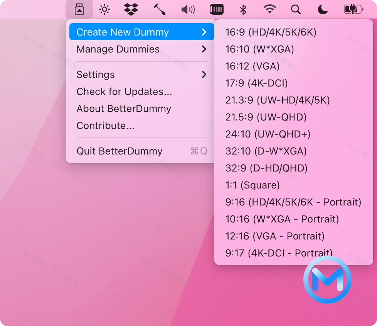
Task: Open the Dropbox menu bar icon
Action: pos(131,9)
